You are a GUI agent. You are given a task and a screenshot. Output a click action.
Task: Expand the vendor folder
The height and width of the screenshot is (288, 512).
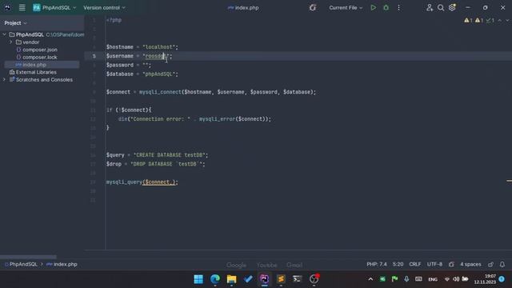[x=10, y=42]
